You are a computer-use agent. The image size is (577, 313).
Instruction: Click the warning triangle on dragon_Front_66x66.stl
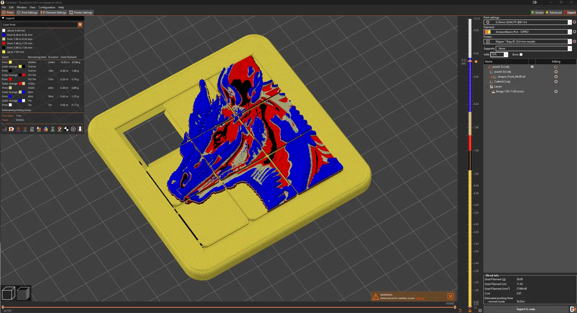pos(491,77)
